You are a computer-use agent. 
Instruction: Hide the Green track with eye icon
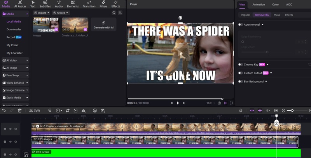10,154
